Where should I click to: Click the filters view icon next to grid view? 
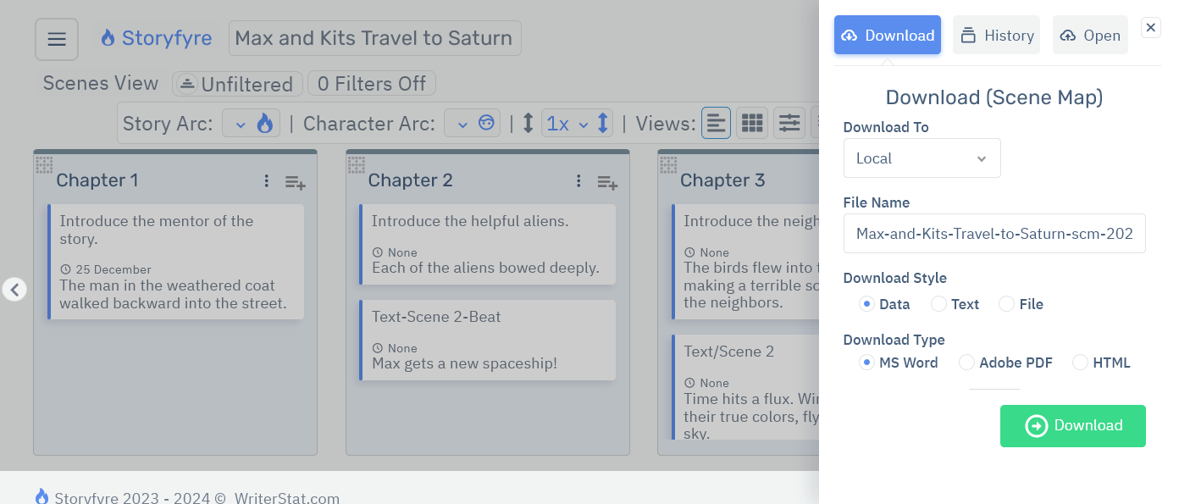[x=789, y=122]
